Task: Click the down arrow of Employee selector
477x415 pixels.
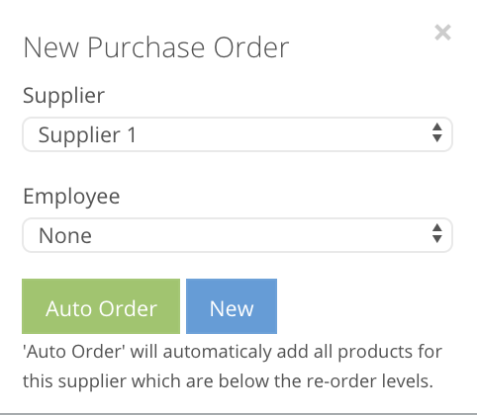Action: pos(437,239)
